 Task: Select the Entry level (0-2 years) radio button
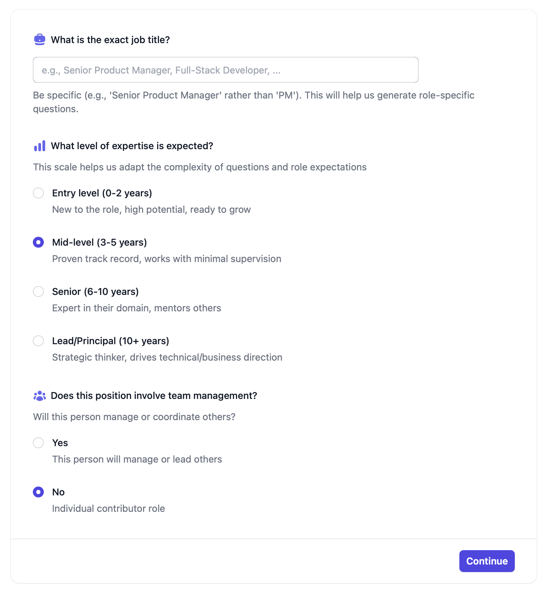tap(38, 193)
